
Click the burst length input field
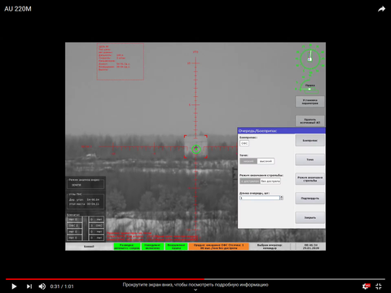tap(260, 198)
